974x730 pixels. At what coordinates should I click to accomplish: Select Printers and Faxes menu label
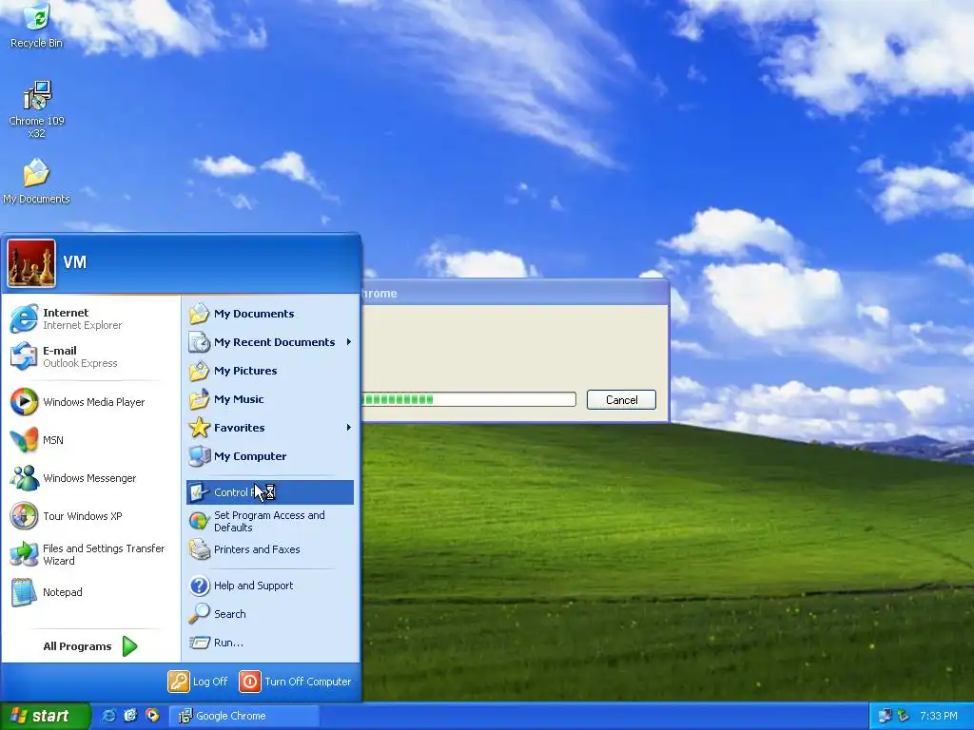point(257,549)
